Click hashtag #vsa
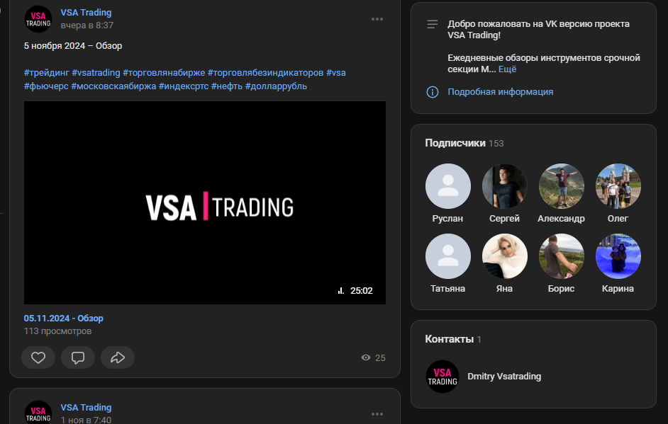The width and height of the screenshot is (668, 424). coord(336,73)
